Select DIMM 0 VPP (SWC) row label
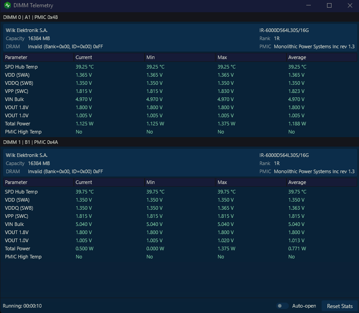Image resolution: width=359 pixels, height=313 pixels. [17, 91]
